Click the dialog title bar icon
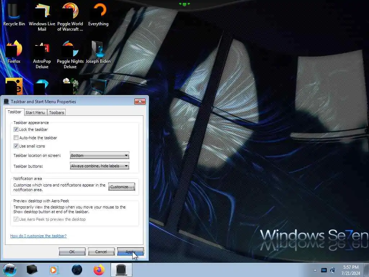 click(x=6, y=101)
